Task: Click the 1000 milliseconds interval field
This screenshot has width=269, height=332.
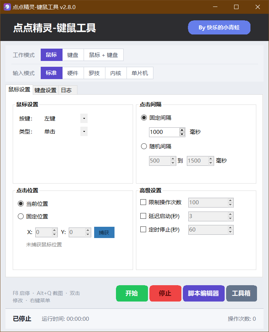Action: click(x=164, y=132)
